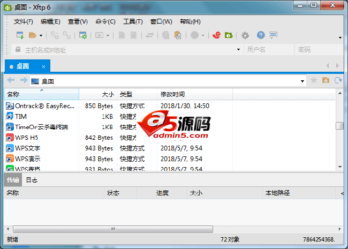The image size is (348, 249).
Task: Open Options with the gear icon
Action: click(x=245, y=35)
